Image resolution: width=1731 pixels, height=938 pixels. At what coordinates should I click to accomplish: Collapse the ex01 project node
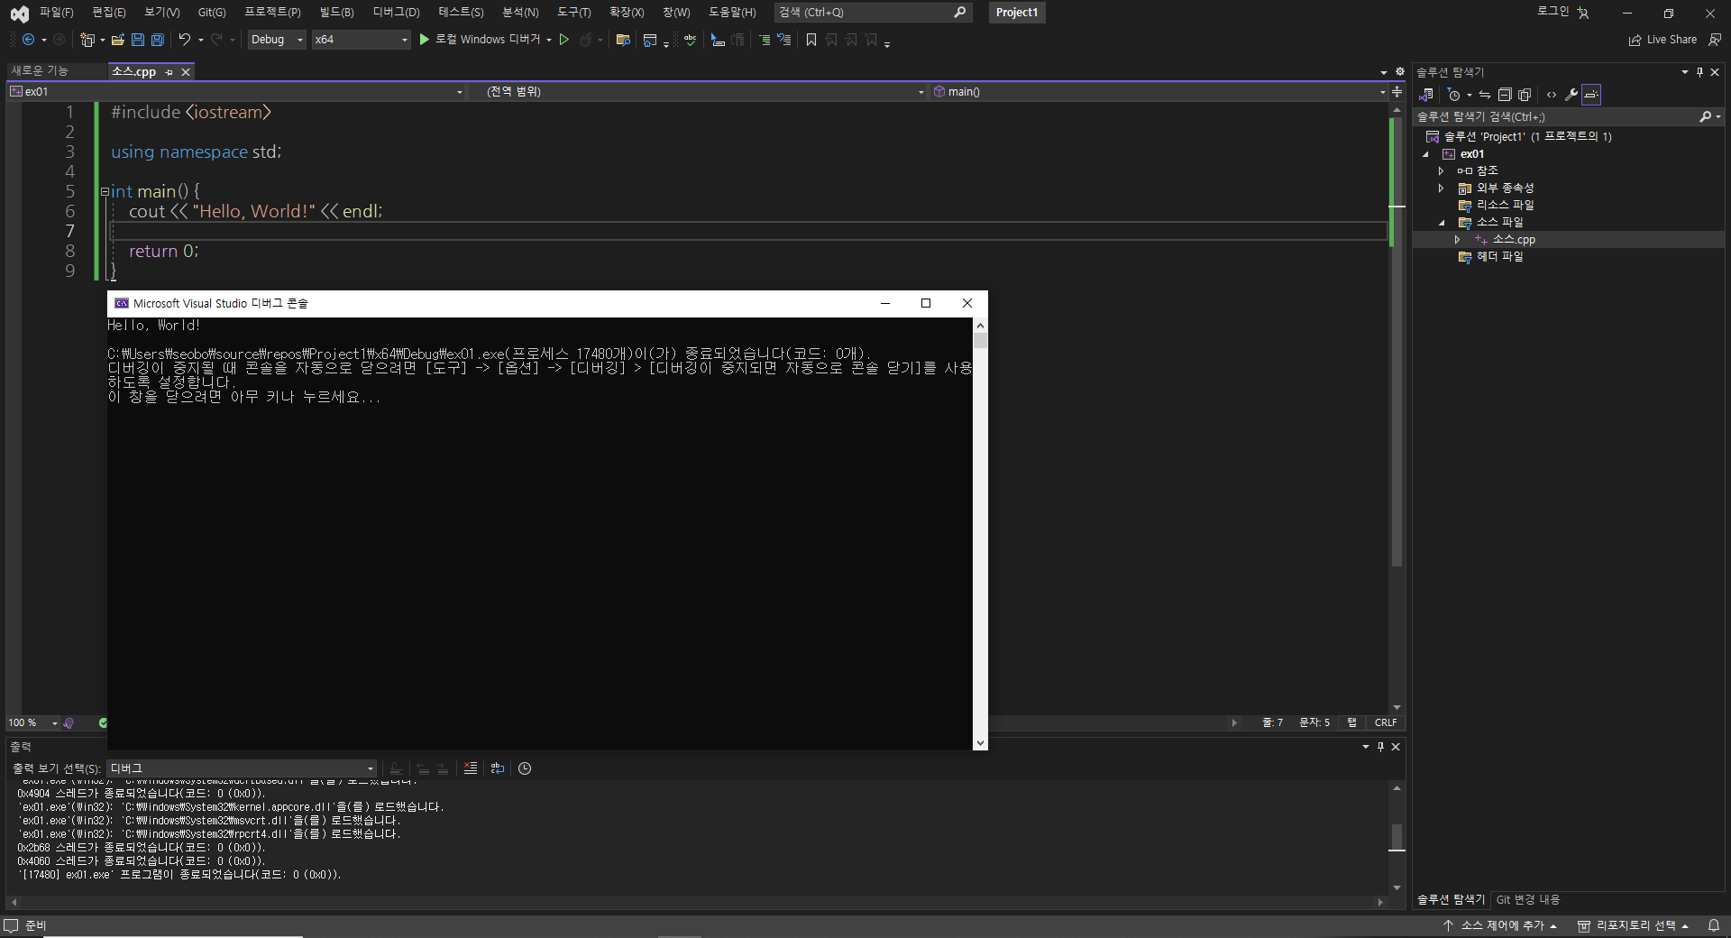pos(1426,154)
